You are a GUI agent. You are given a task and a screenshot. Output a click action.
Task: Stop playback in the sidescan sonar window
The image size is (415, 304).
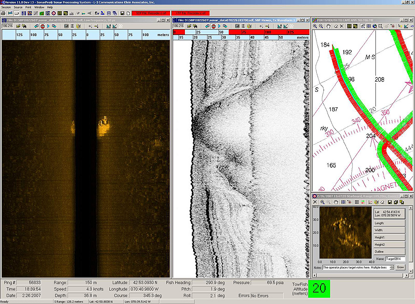(42, 26)
